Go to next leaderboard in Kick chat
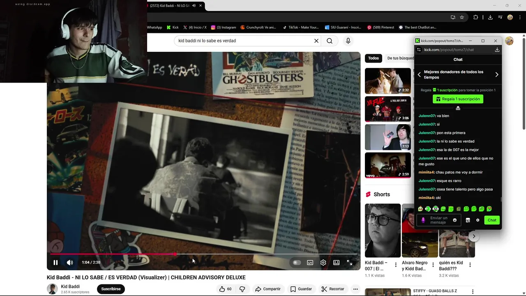526x296 pixels. click(497, 74)
